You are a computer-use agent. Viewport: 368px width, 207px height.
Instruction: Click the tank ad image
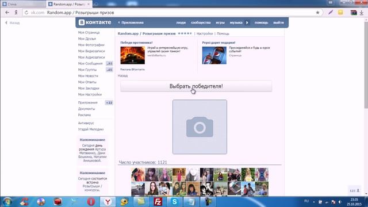point(133,55)
